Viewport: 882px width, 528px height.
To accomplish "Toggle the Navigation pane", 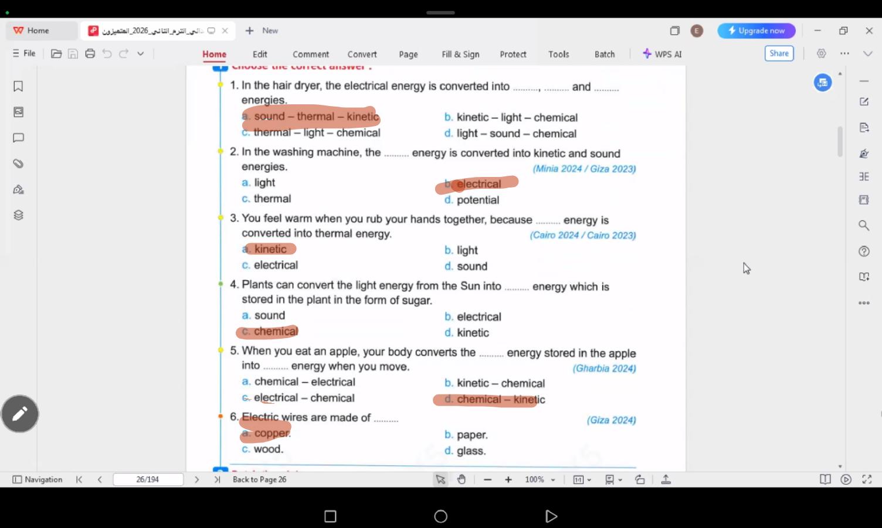I will click(38, 479).
